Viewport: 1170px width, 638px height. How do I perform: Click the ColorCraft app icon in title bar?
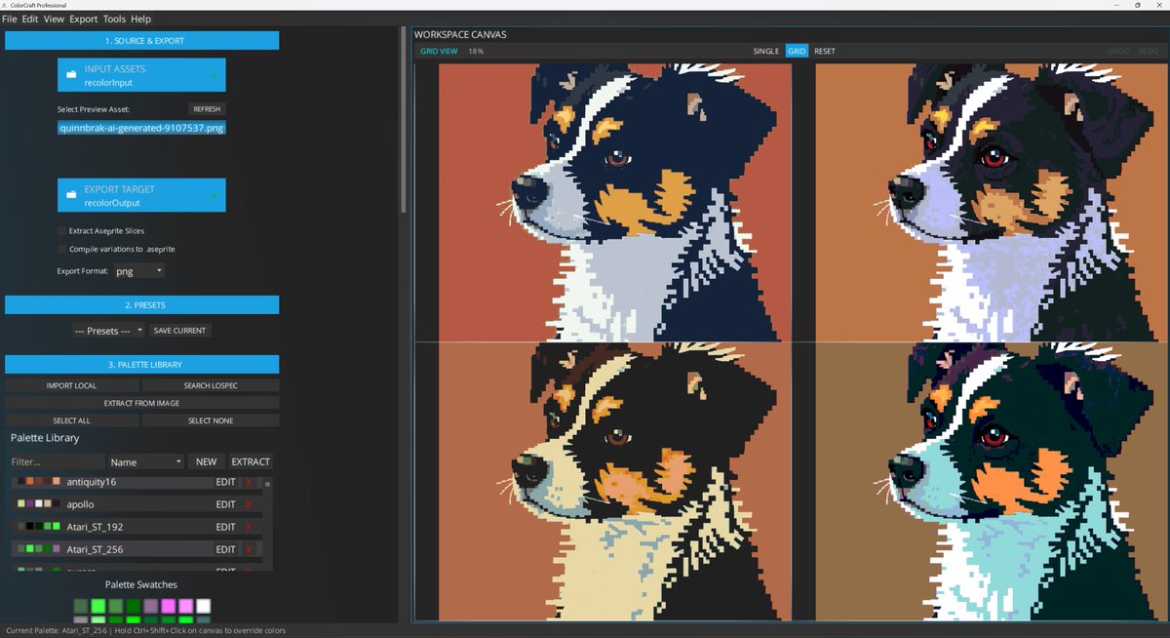(x=5, y=5)
